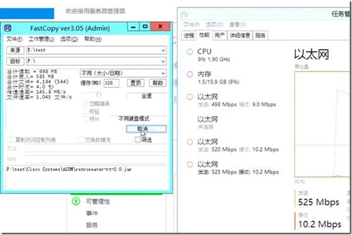Click the 文件速率 1,045 文件/s line
This screenshot has width=352, height=235.
(x=39, y=97)
